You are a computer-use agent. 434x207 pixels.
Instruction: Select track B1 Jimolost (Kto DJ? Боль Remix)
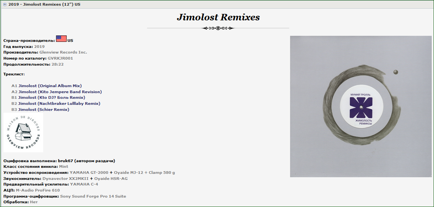[x=48, y=97]
